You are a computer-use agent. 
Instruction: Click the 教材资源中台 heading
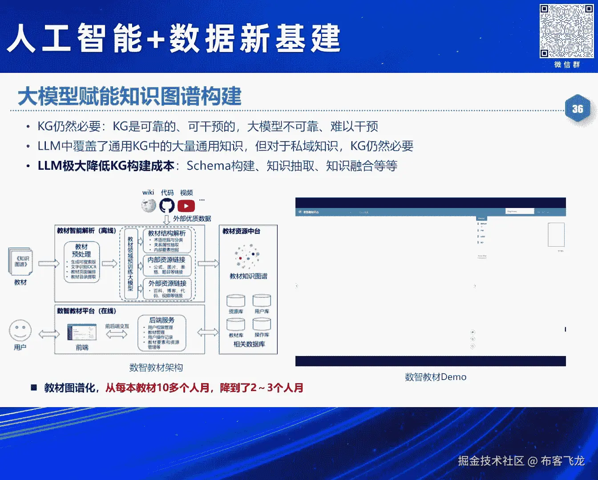pos(241,231)
